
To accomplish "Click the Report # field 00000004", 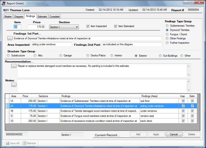I will (x=193, y=10).
